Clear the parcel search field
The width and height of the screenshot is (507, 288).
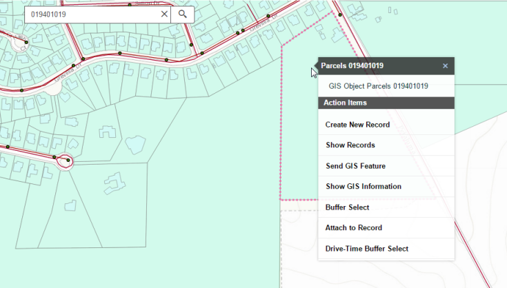[x=164, y=14]
